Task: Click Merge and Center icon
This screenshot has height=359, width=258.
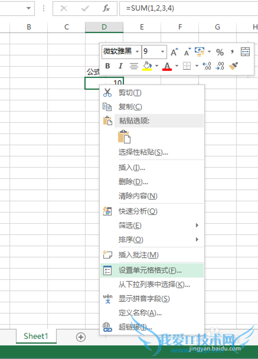Action: 245,52
